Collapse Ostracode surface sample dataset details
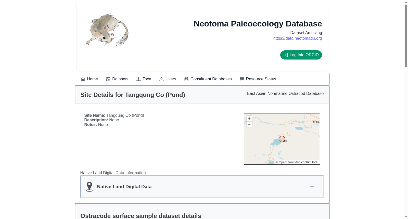408x219 pixels. tap(318, 216)
